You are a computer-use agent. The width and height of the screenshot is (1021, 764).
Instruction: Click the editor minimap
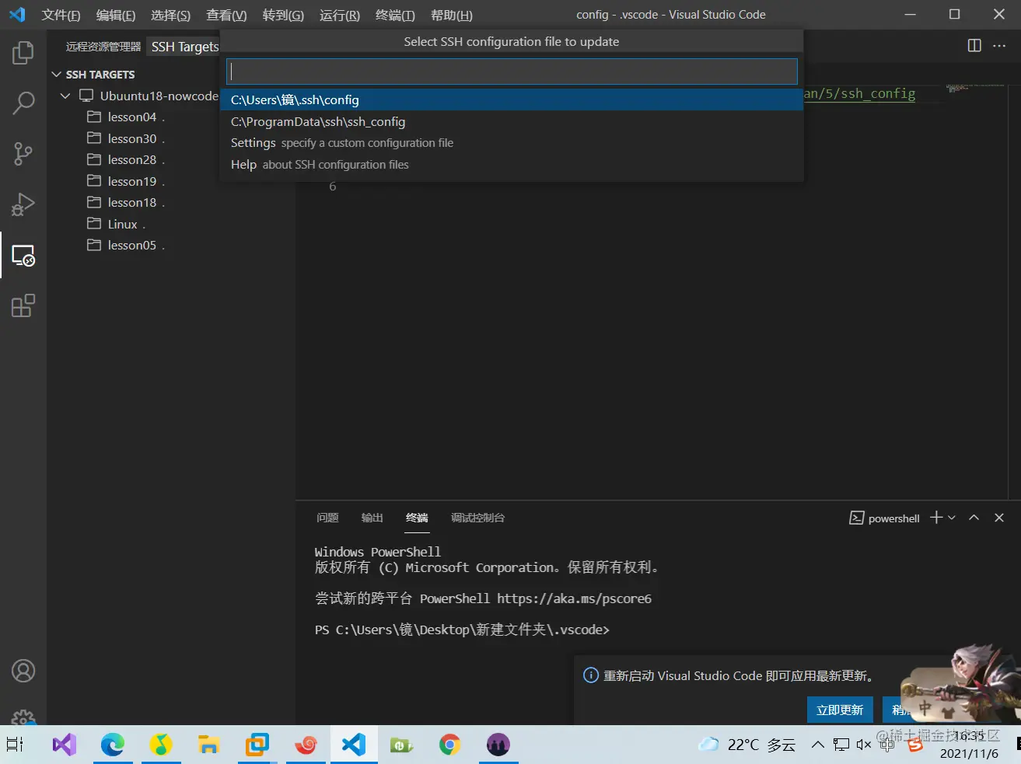point(976,89)
